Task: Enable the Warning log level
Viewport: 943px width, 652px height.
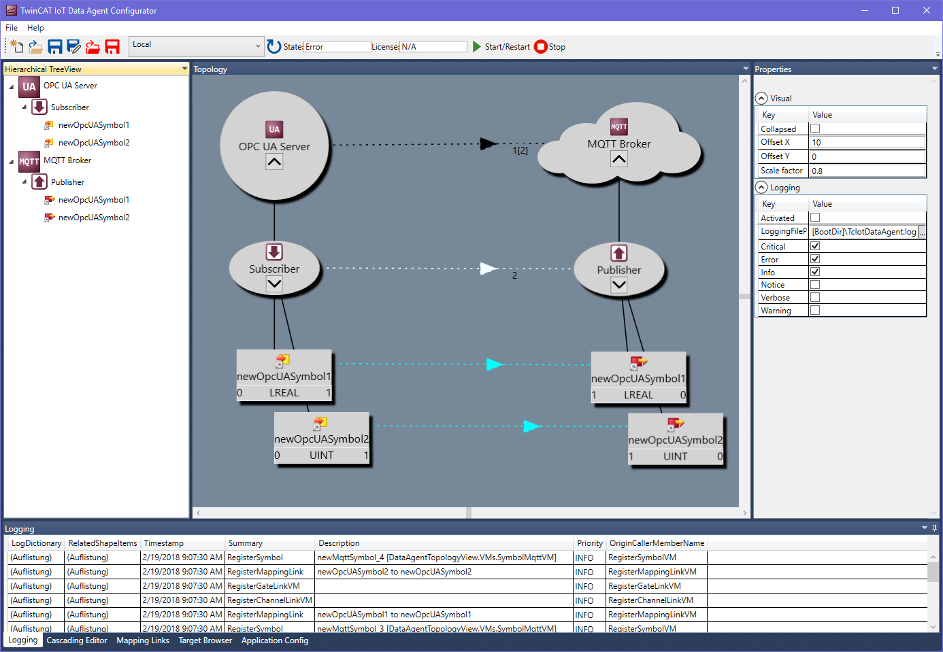Action: tap(815, 310)
